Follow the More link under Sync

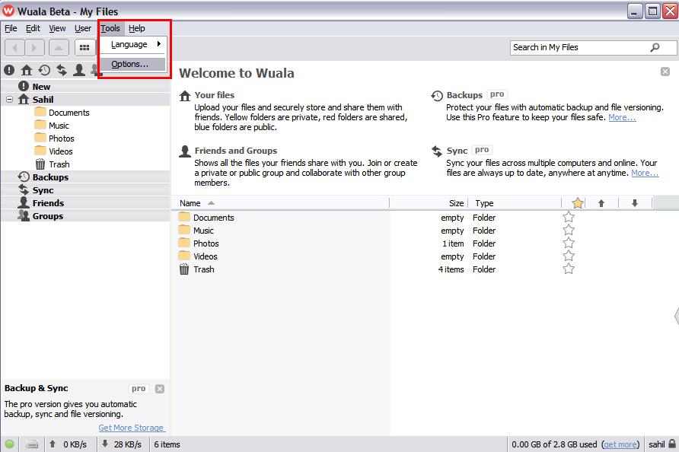[x=645, y=173]
